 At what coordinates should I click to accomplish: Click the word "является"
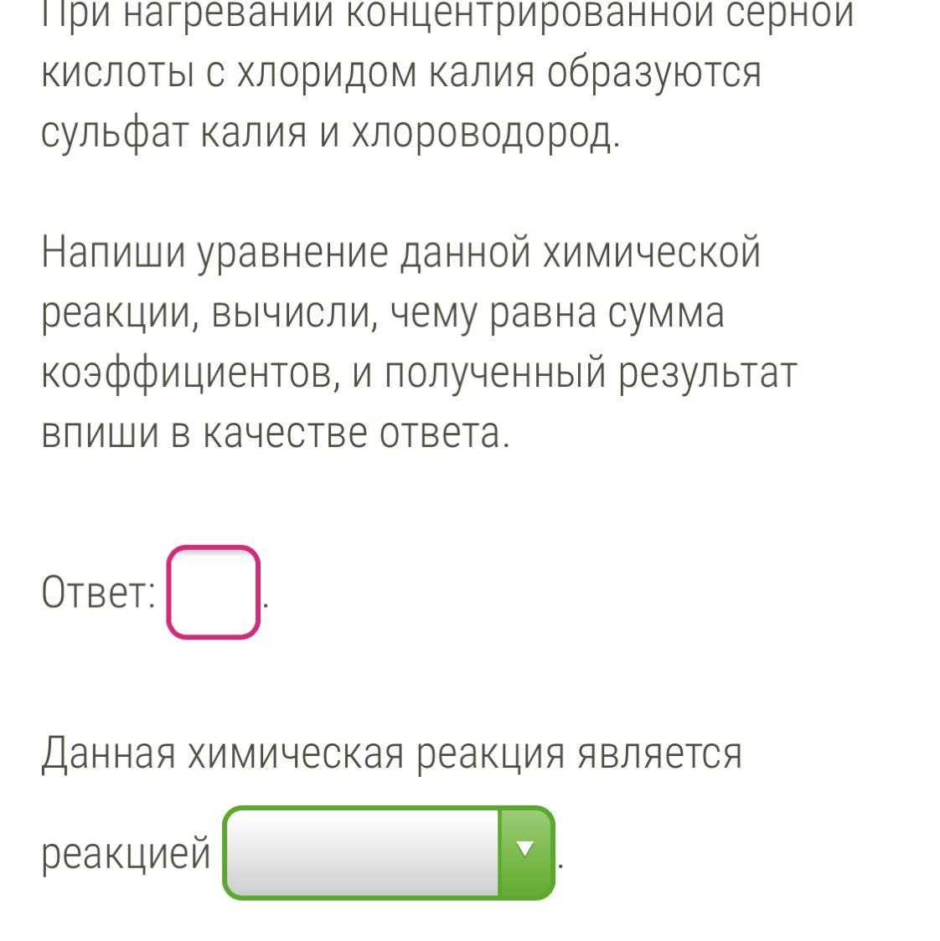pyautogui.click(x=659, y=753)
